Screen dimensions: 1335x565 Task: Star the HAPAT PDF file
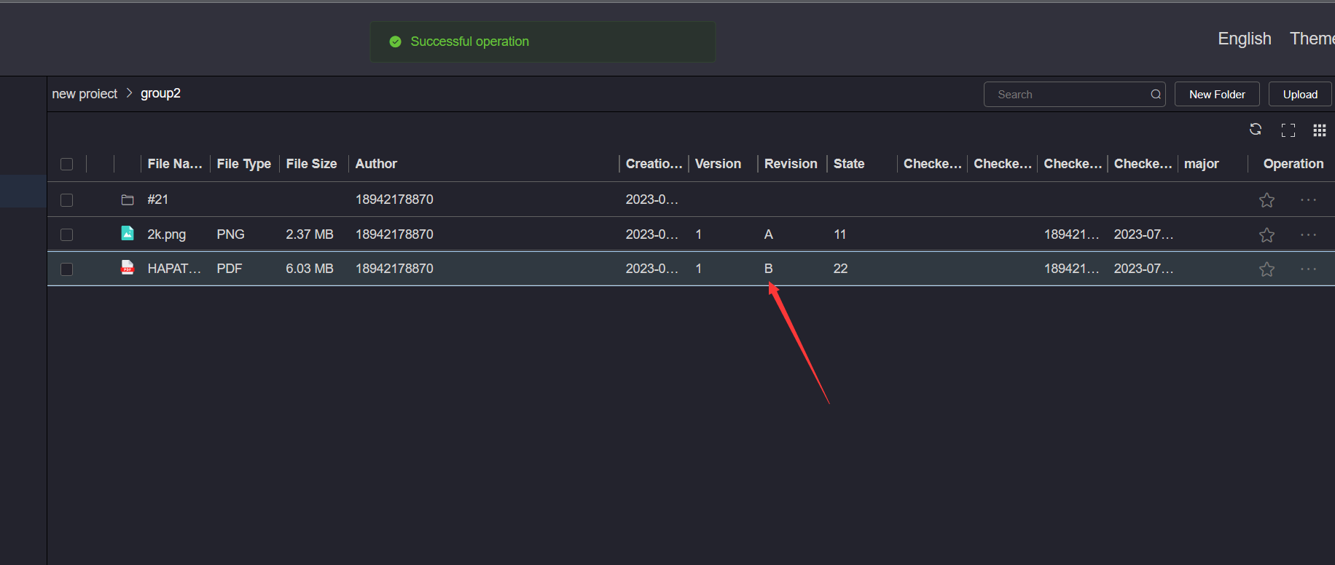tap(1267, 269)
